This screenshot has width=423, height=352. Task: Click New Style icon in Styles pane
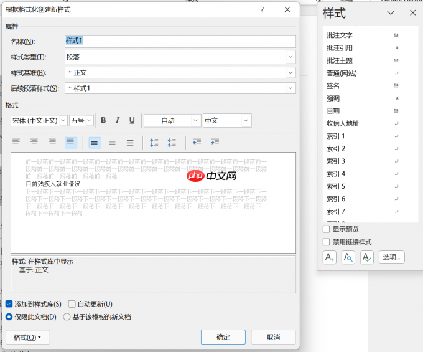[x=330, y=257]
